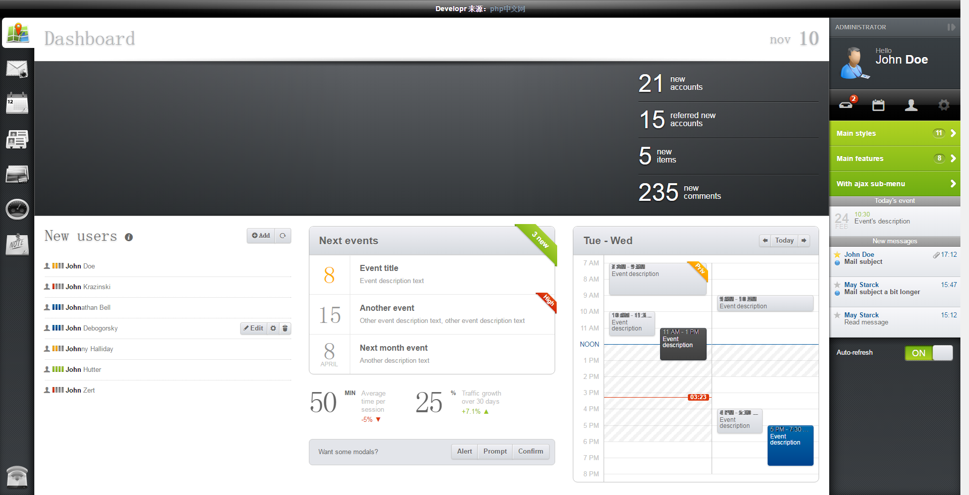Add a new user
The image size is (969, 495).
(261, 236)
